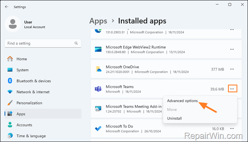Click the User profile avatar

(13, 24)
